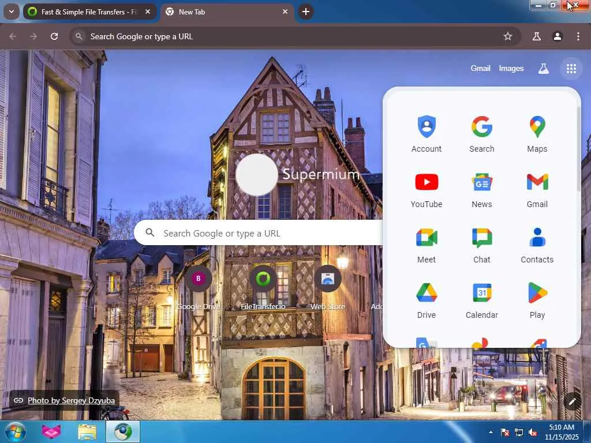Open the News app icon
The image size is (591, 443).
tap(482, 189)
